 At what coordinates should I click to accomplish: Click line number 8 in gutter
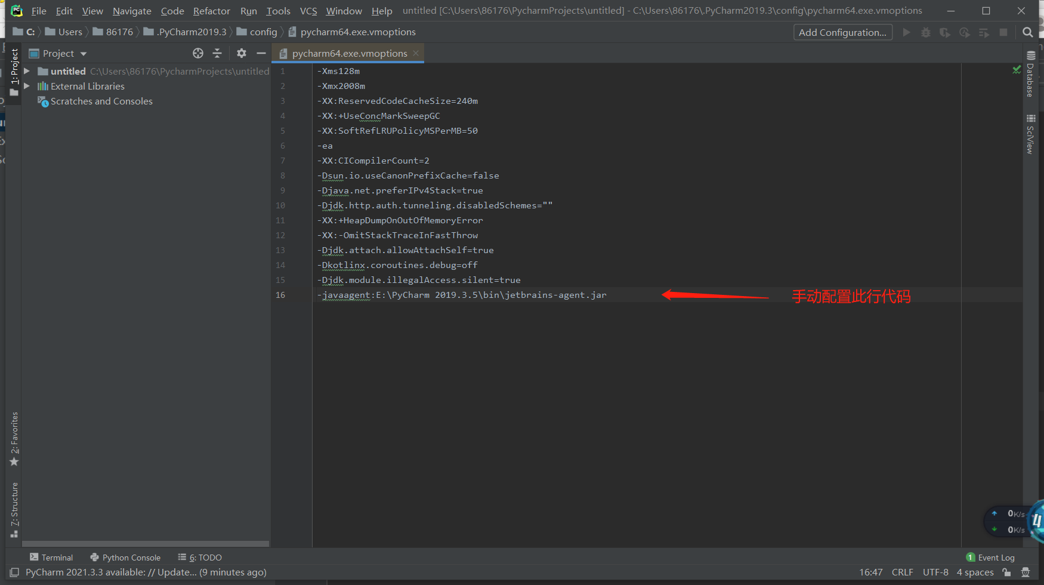(282, 176)
